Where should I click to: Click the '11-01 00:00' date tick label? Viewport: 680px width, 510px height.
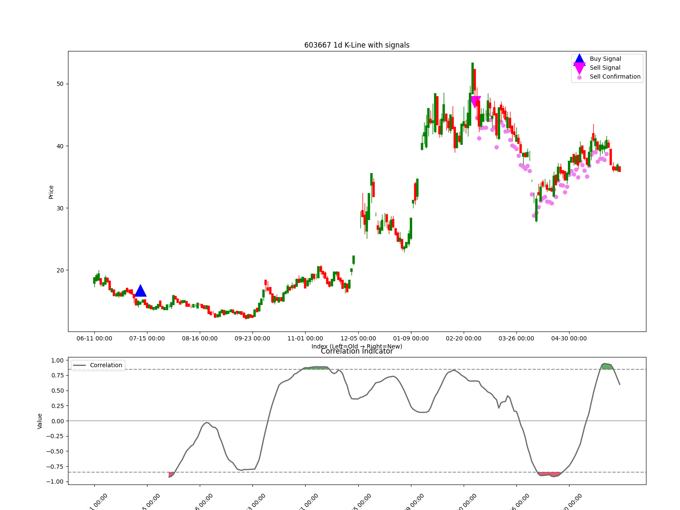(x=305, y=338)
